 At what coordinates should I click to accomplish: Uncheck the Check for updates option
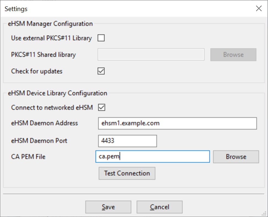coord(101,71)
